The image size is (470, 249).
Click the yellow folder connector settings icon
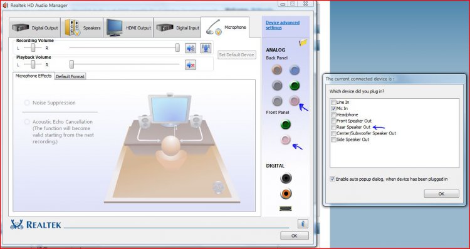[303, 43]
